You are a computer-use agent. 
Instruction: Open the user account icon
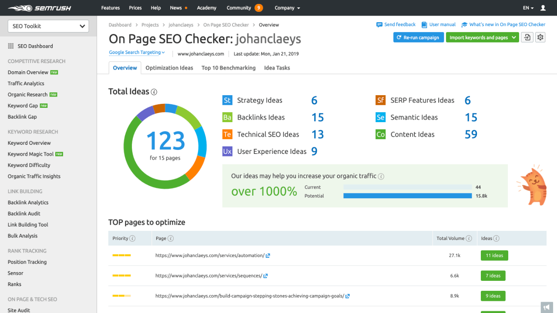click(543, 8)
